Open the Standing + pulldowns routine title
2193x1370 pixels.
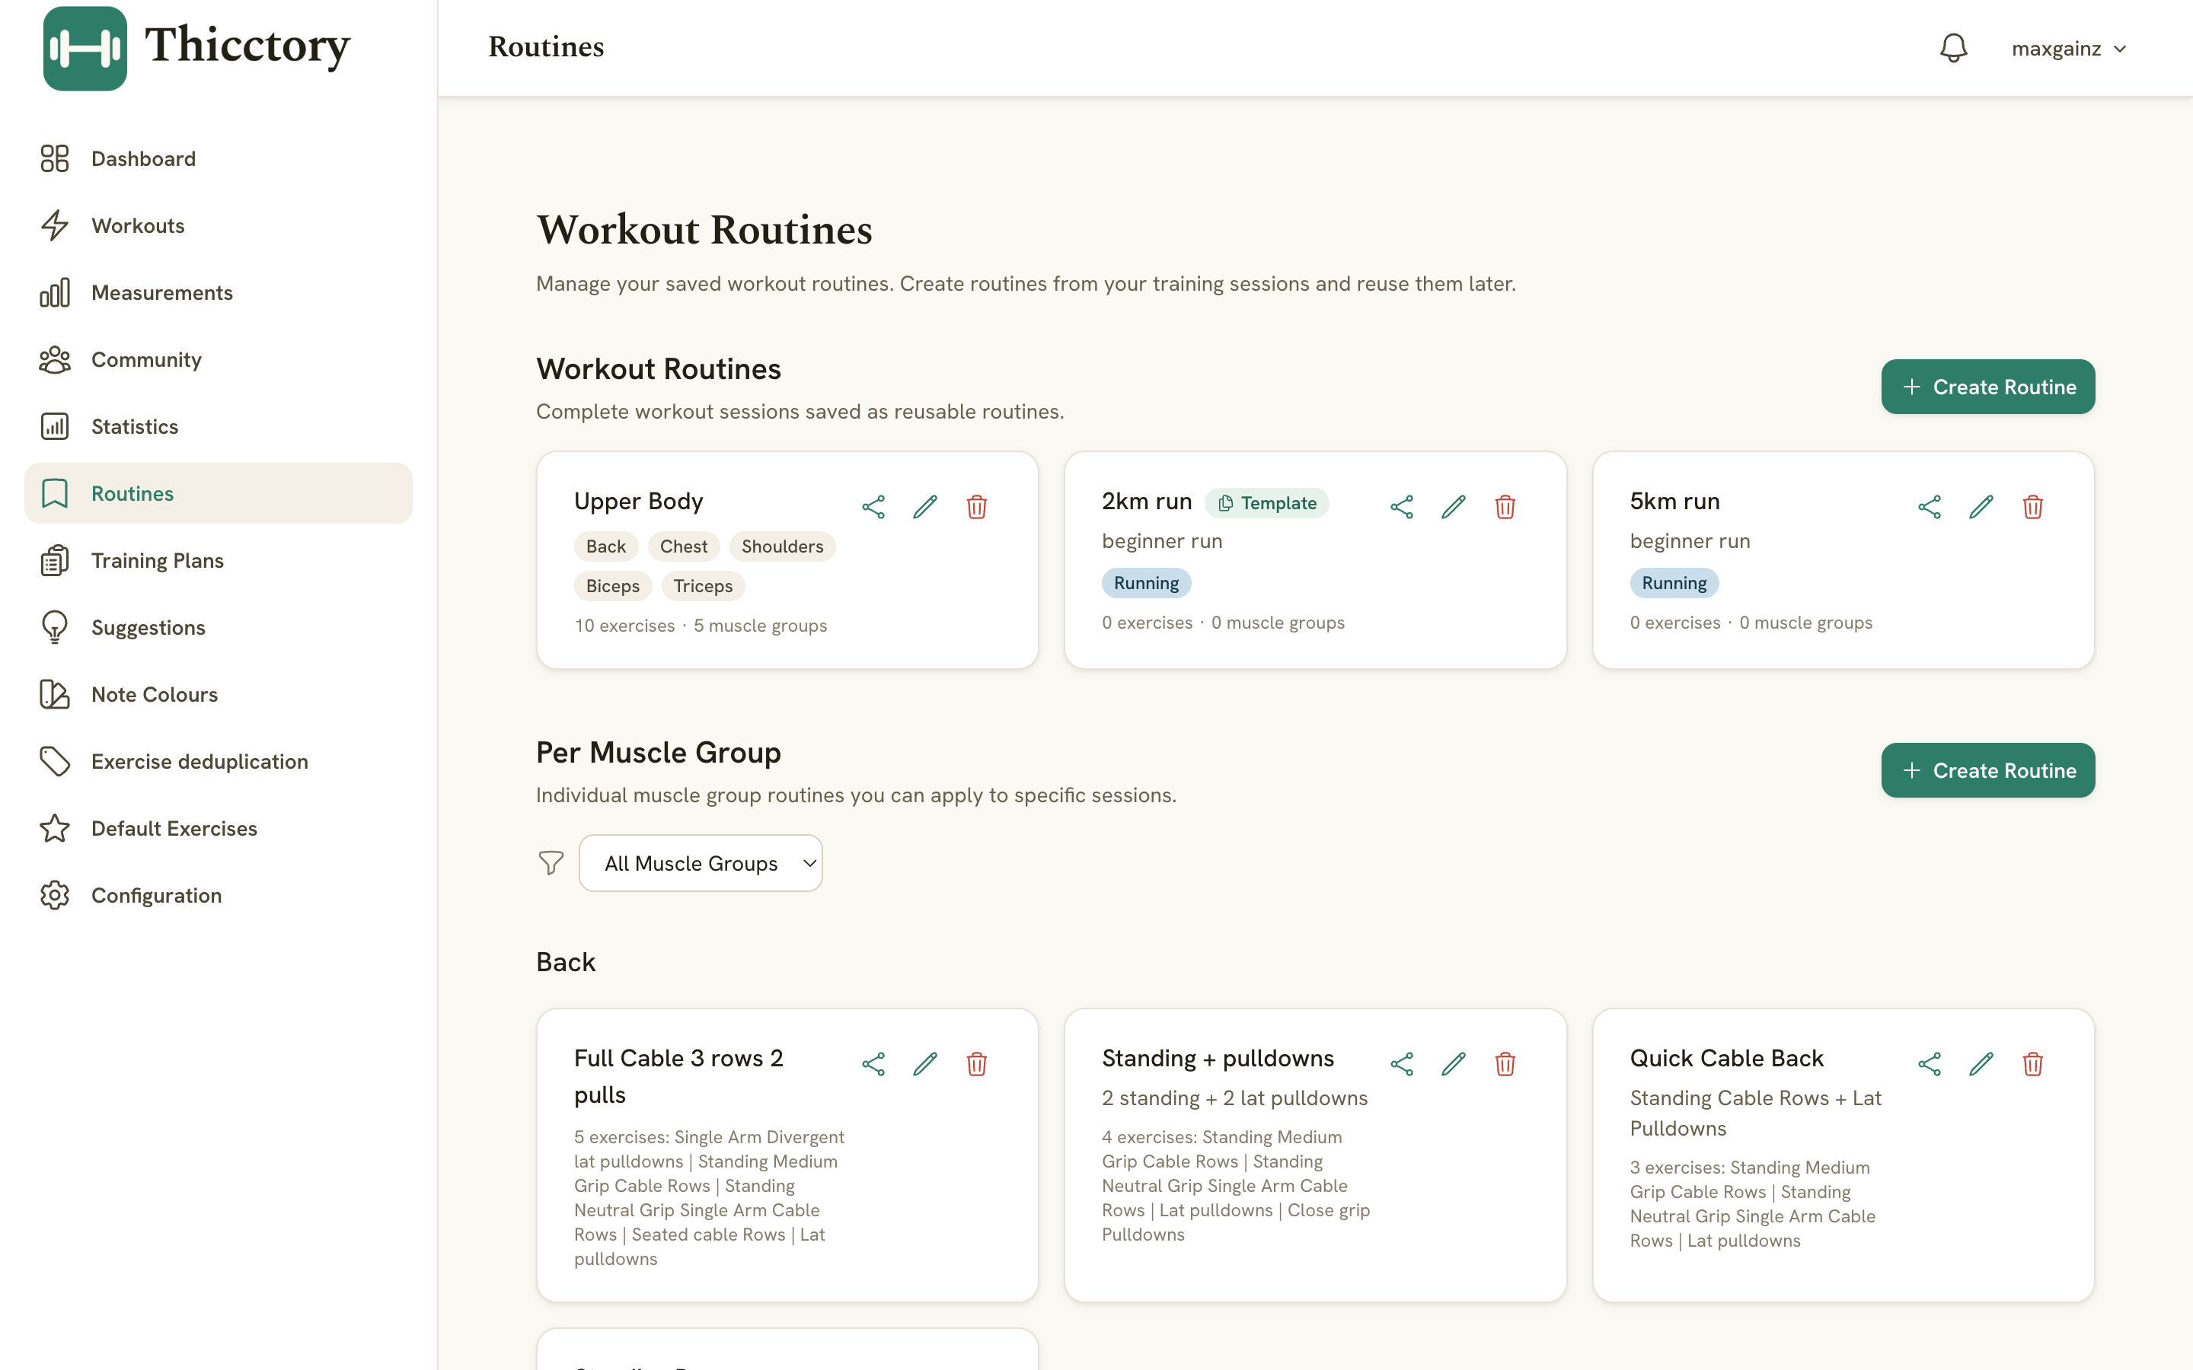(x=1218, y=1058)
